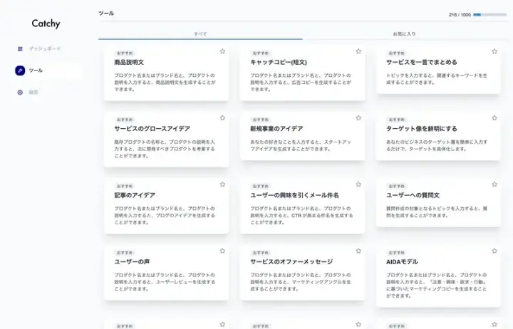Click the 218 / 1000 usage progress bar
513x329 pixels.
pos(487,14)
